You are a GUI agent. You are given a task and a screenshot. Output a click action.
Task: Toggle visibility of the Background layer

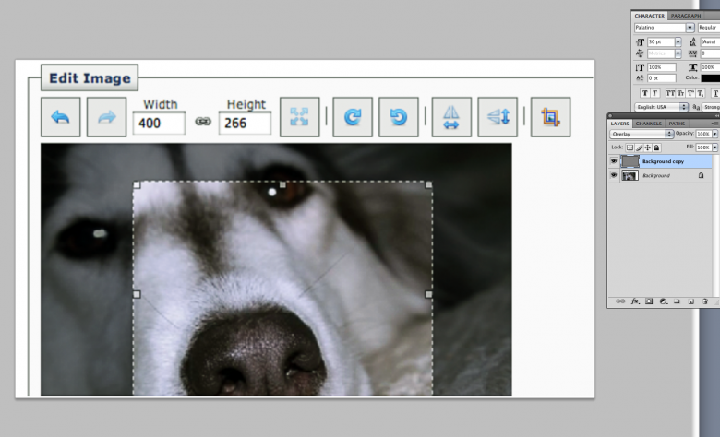point(614,175)
